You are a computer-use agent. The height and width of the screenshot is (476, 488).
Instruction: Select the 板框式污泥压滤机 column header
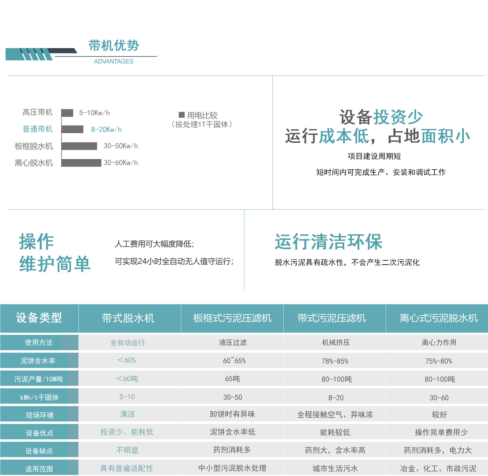point(232,318)
